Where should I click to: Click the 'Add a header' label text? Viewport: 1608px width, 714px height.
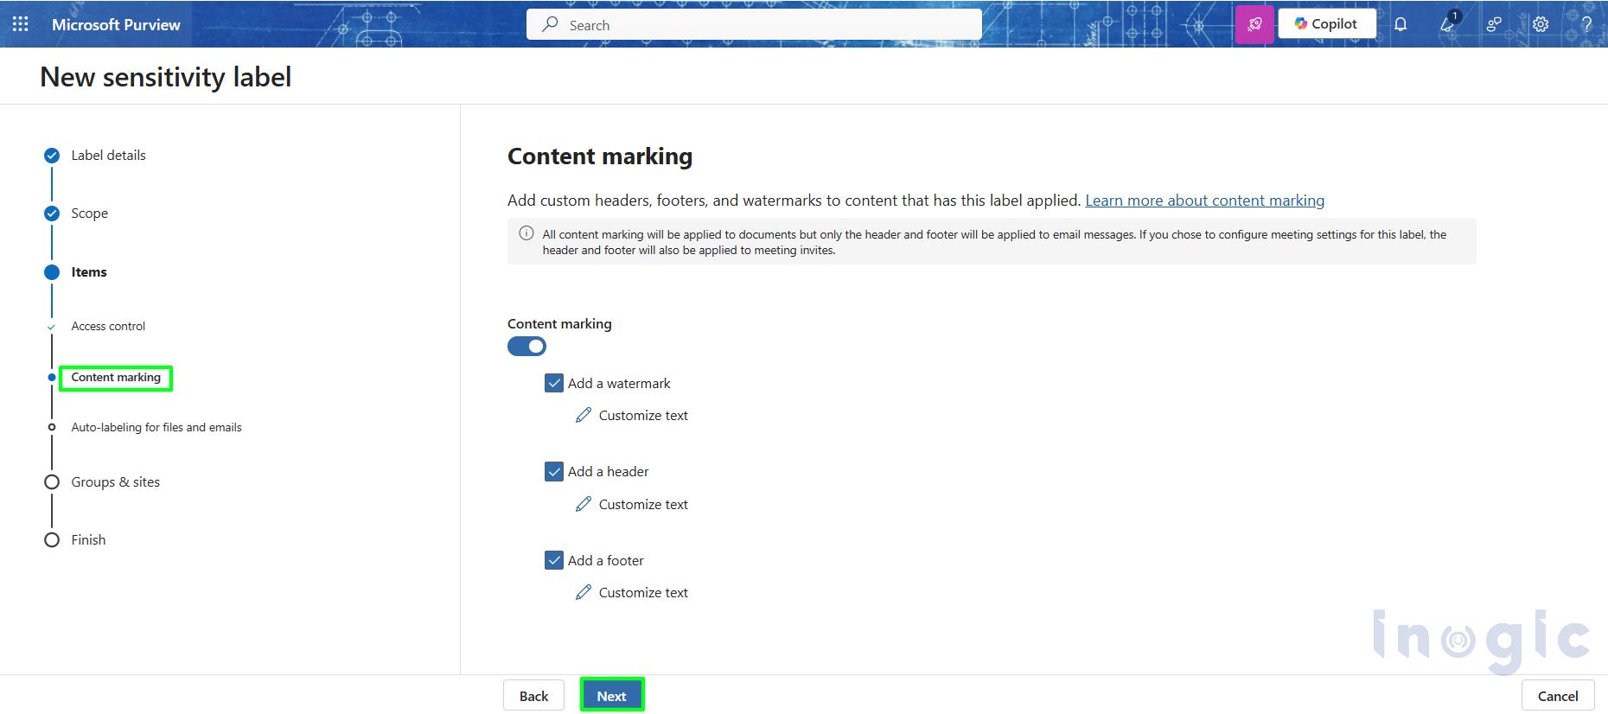point(608,472)
